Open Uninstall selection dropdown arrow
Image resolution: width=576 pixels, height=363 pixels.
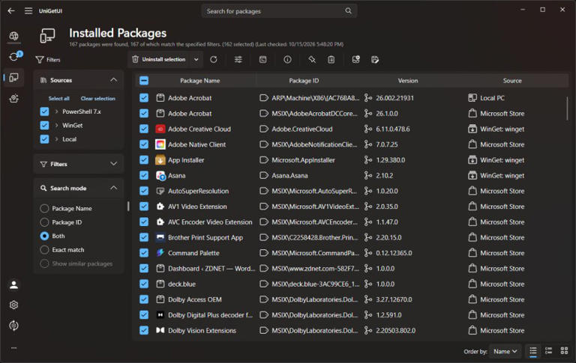(x=196, y=59)
